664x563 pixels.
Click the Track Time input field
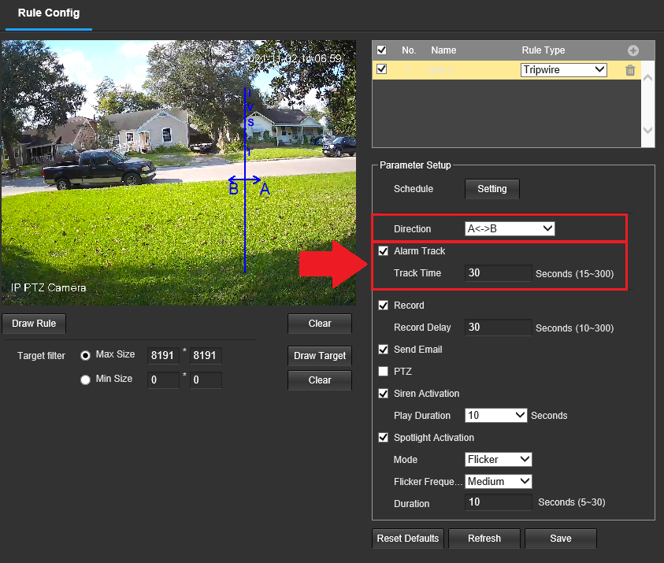point(499,273)
